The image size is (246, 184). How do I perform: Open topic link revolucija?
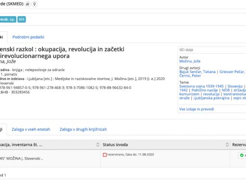pos(211,94)
